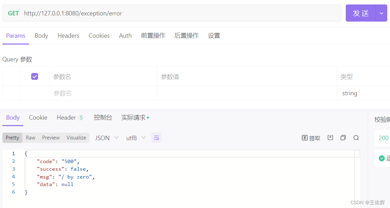Screen dimensions: 390x208
Task: Click line number 1 in gutter
Action: (x=13, y=154)
